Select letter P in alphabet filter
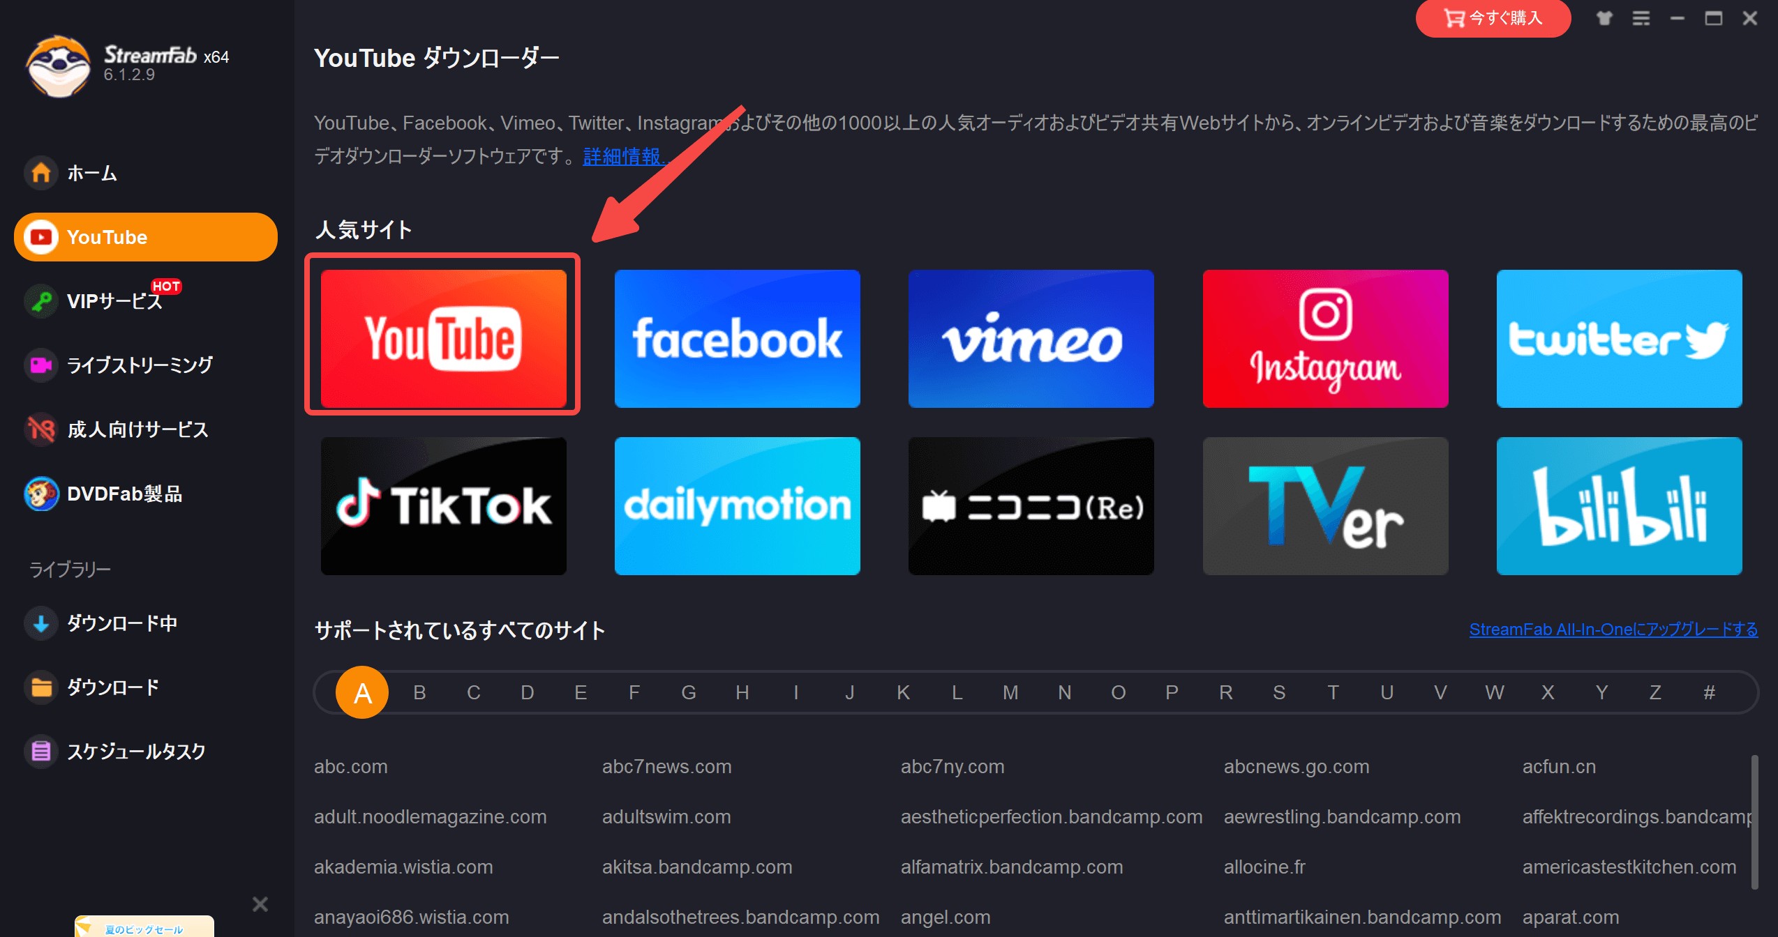The width and height of the screenshot is (1778, 937). point(1172,692)
